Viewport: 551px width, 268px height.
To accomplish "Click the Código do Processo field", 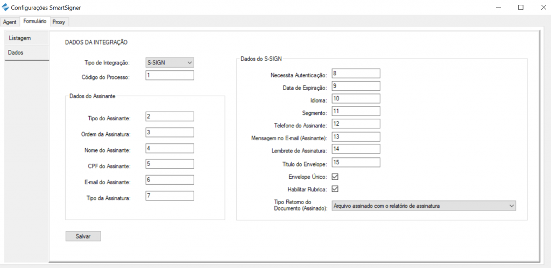I will click(169, 75).
